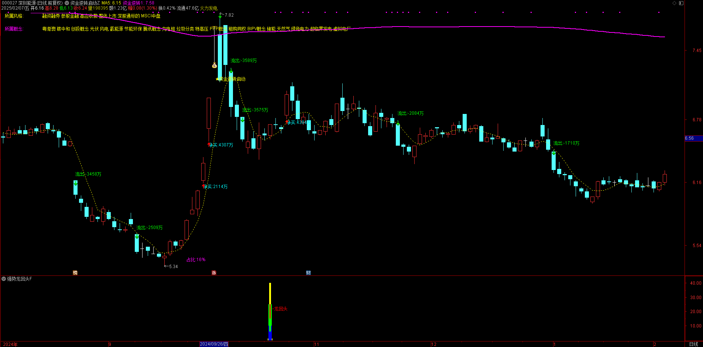The image size is (703, 347).
Task: Click the 占比:16% label
Action: point(196,260)
